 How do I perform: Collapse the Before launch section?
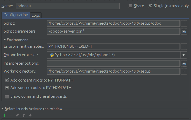[x=3, y=109]
